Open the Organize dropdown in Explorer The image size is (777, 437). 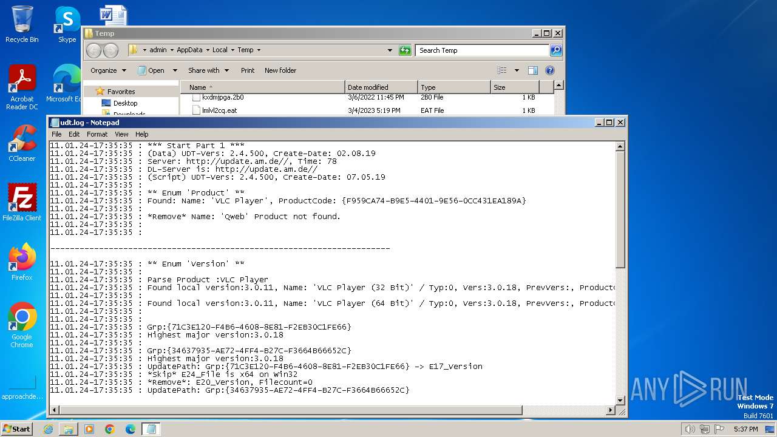pyautogui.click(x=108, y=70)
